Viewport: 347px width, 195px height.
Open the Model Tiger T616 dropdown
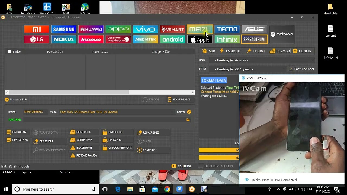(117, 112)
